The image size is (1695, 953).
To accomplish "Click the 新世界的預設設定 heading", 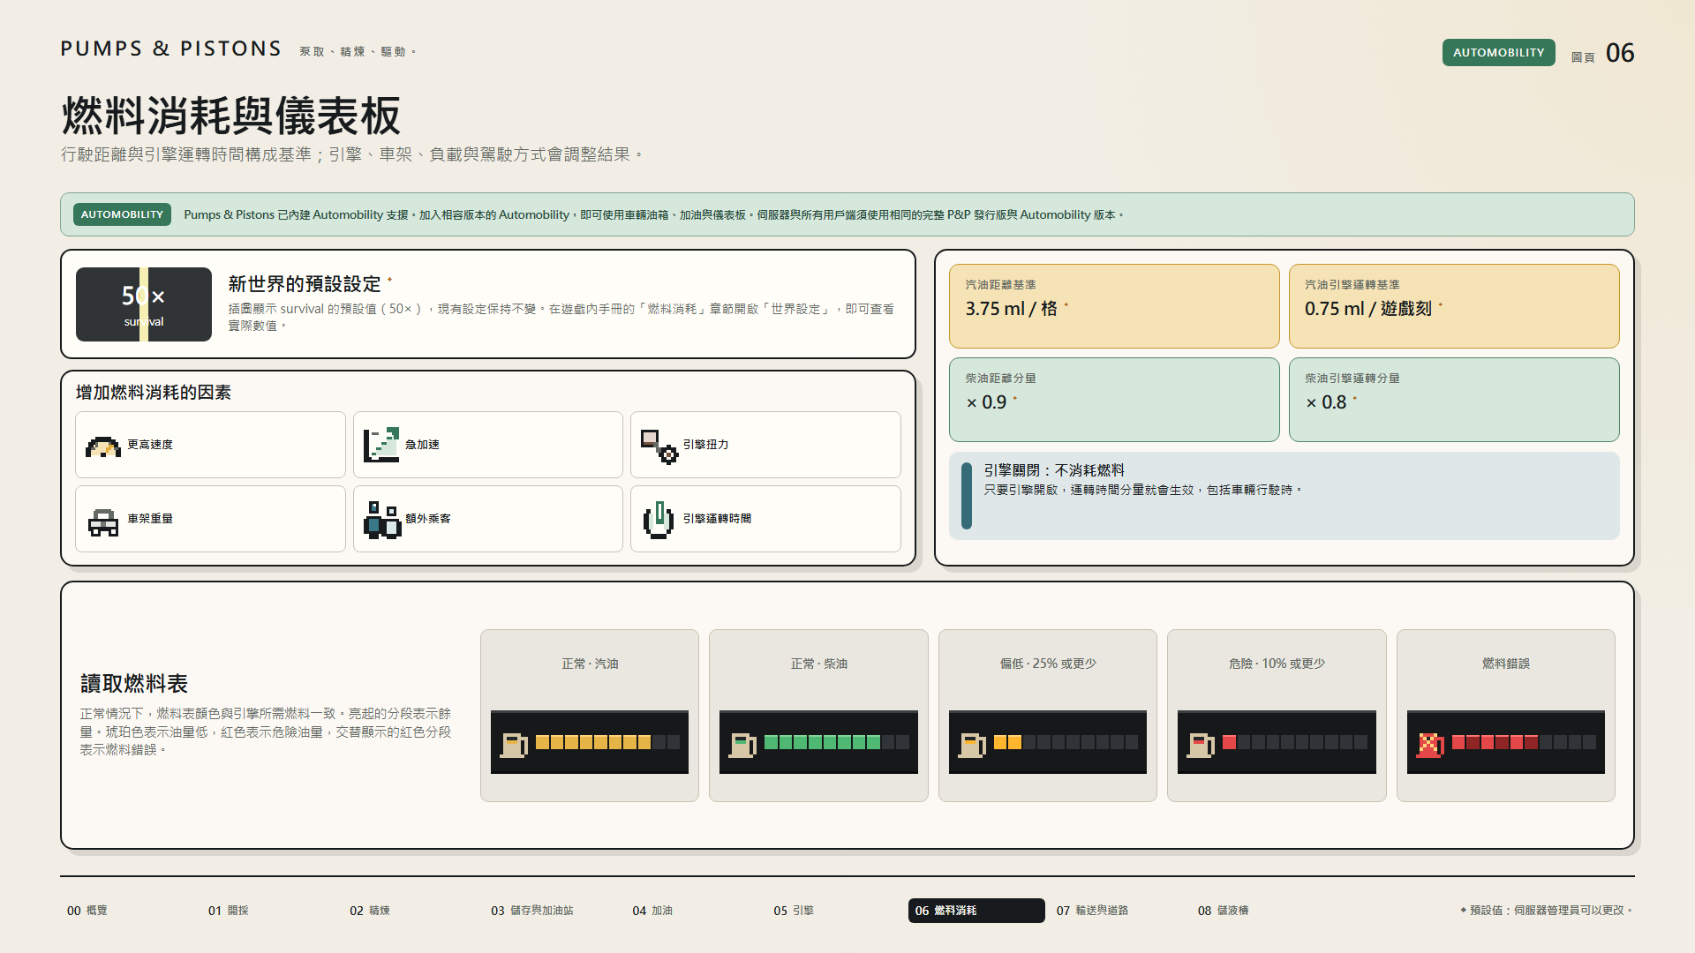I will click(305, 284).
